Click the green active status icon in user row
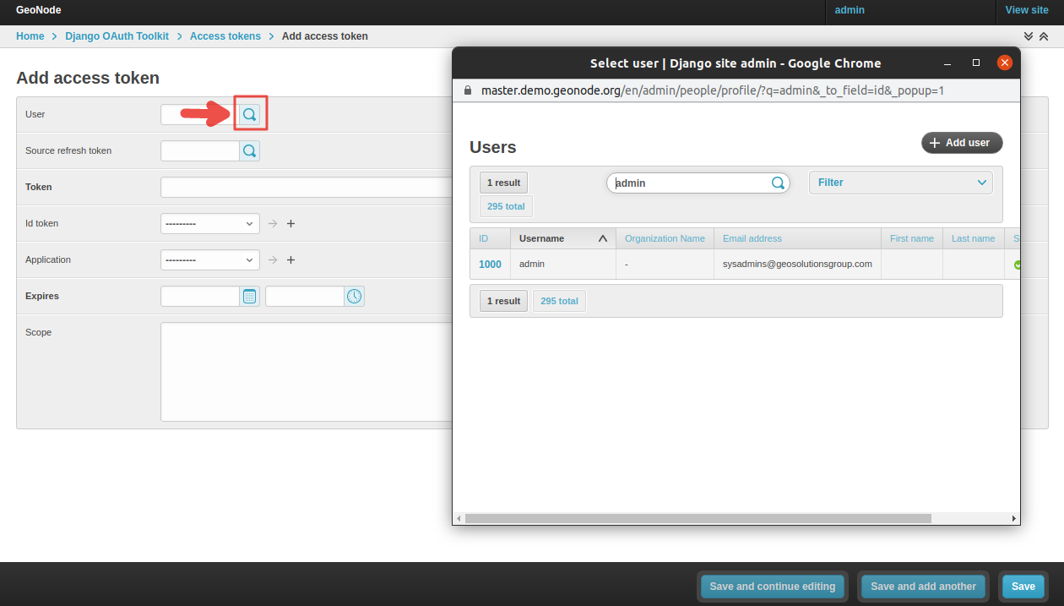 (1018, 264)
